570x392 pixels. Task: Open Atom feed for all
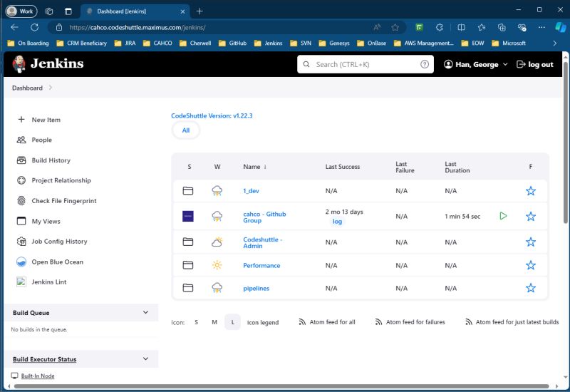pos(327,322)
